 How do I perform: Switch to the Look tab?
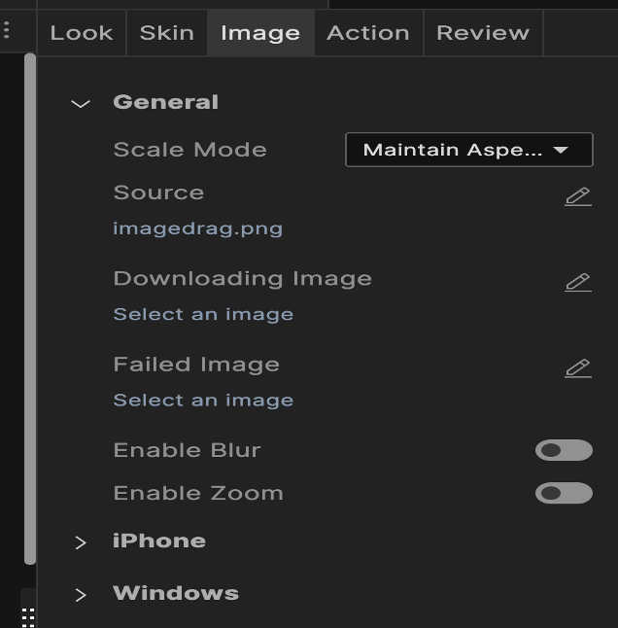82,33
